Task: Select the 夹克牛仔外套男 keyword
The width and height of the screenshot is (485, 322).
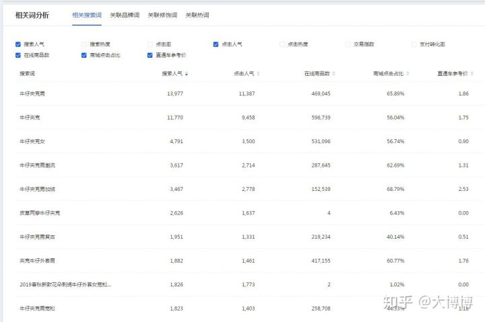Action: [38, 260]
